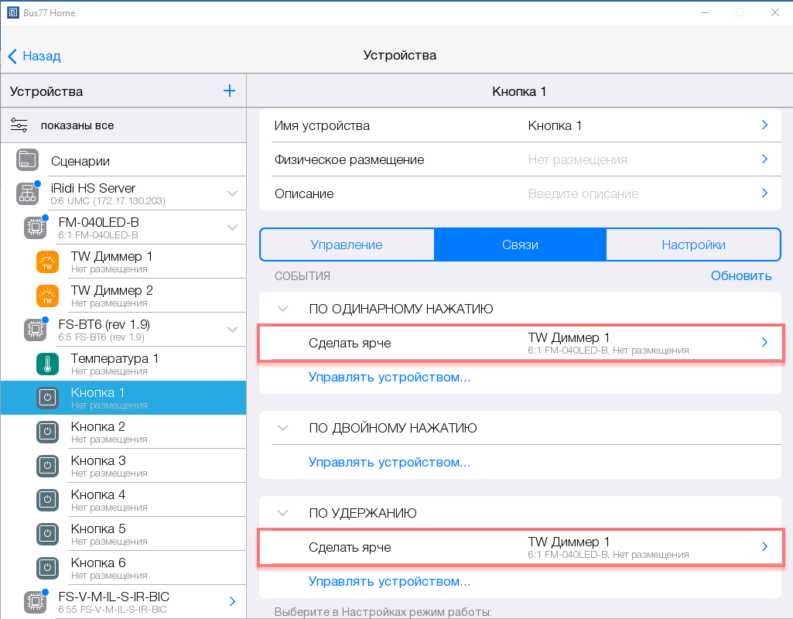This screenshot has height=619, width=793.
Task: Collapse the FS-BT6 device group
Action: 232,330
